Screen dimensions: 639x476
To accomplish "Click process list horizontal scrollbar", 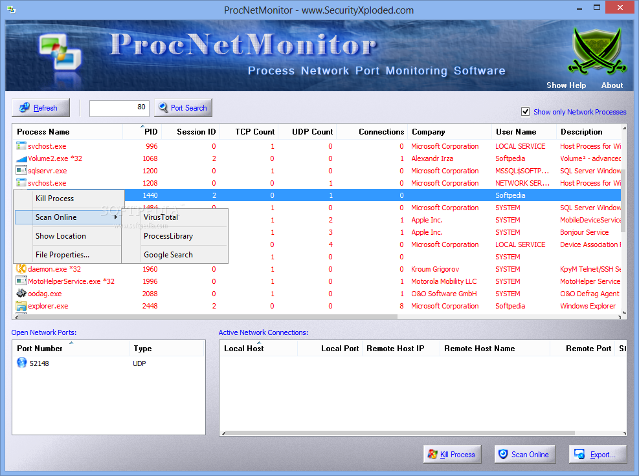I will coord(208,316).
